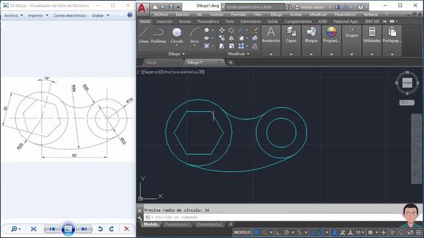Open the annotation scale 1:1 dropdown
This screenshot has height=238, width=424.
[x=359, y=232]
